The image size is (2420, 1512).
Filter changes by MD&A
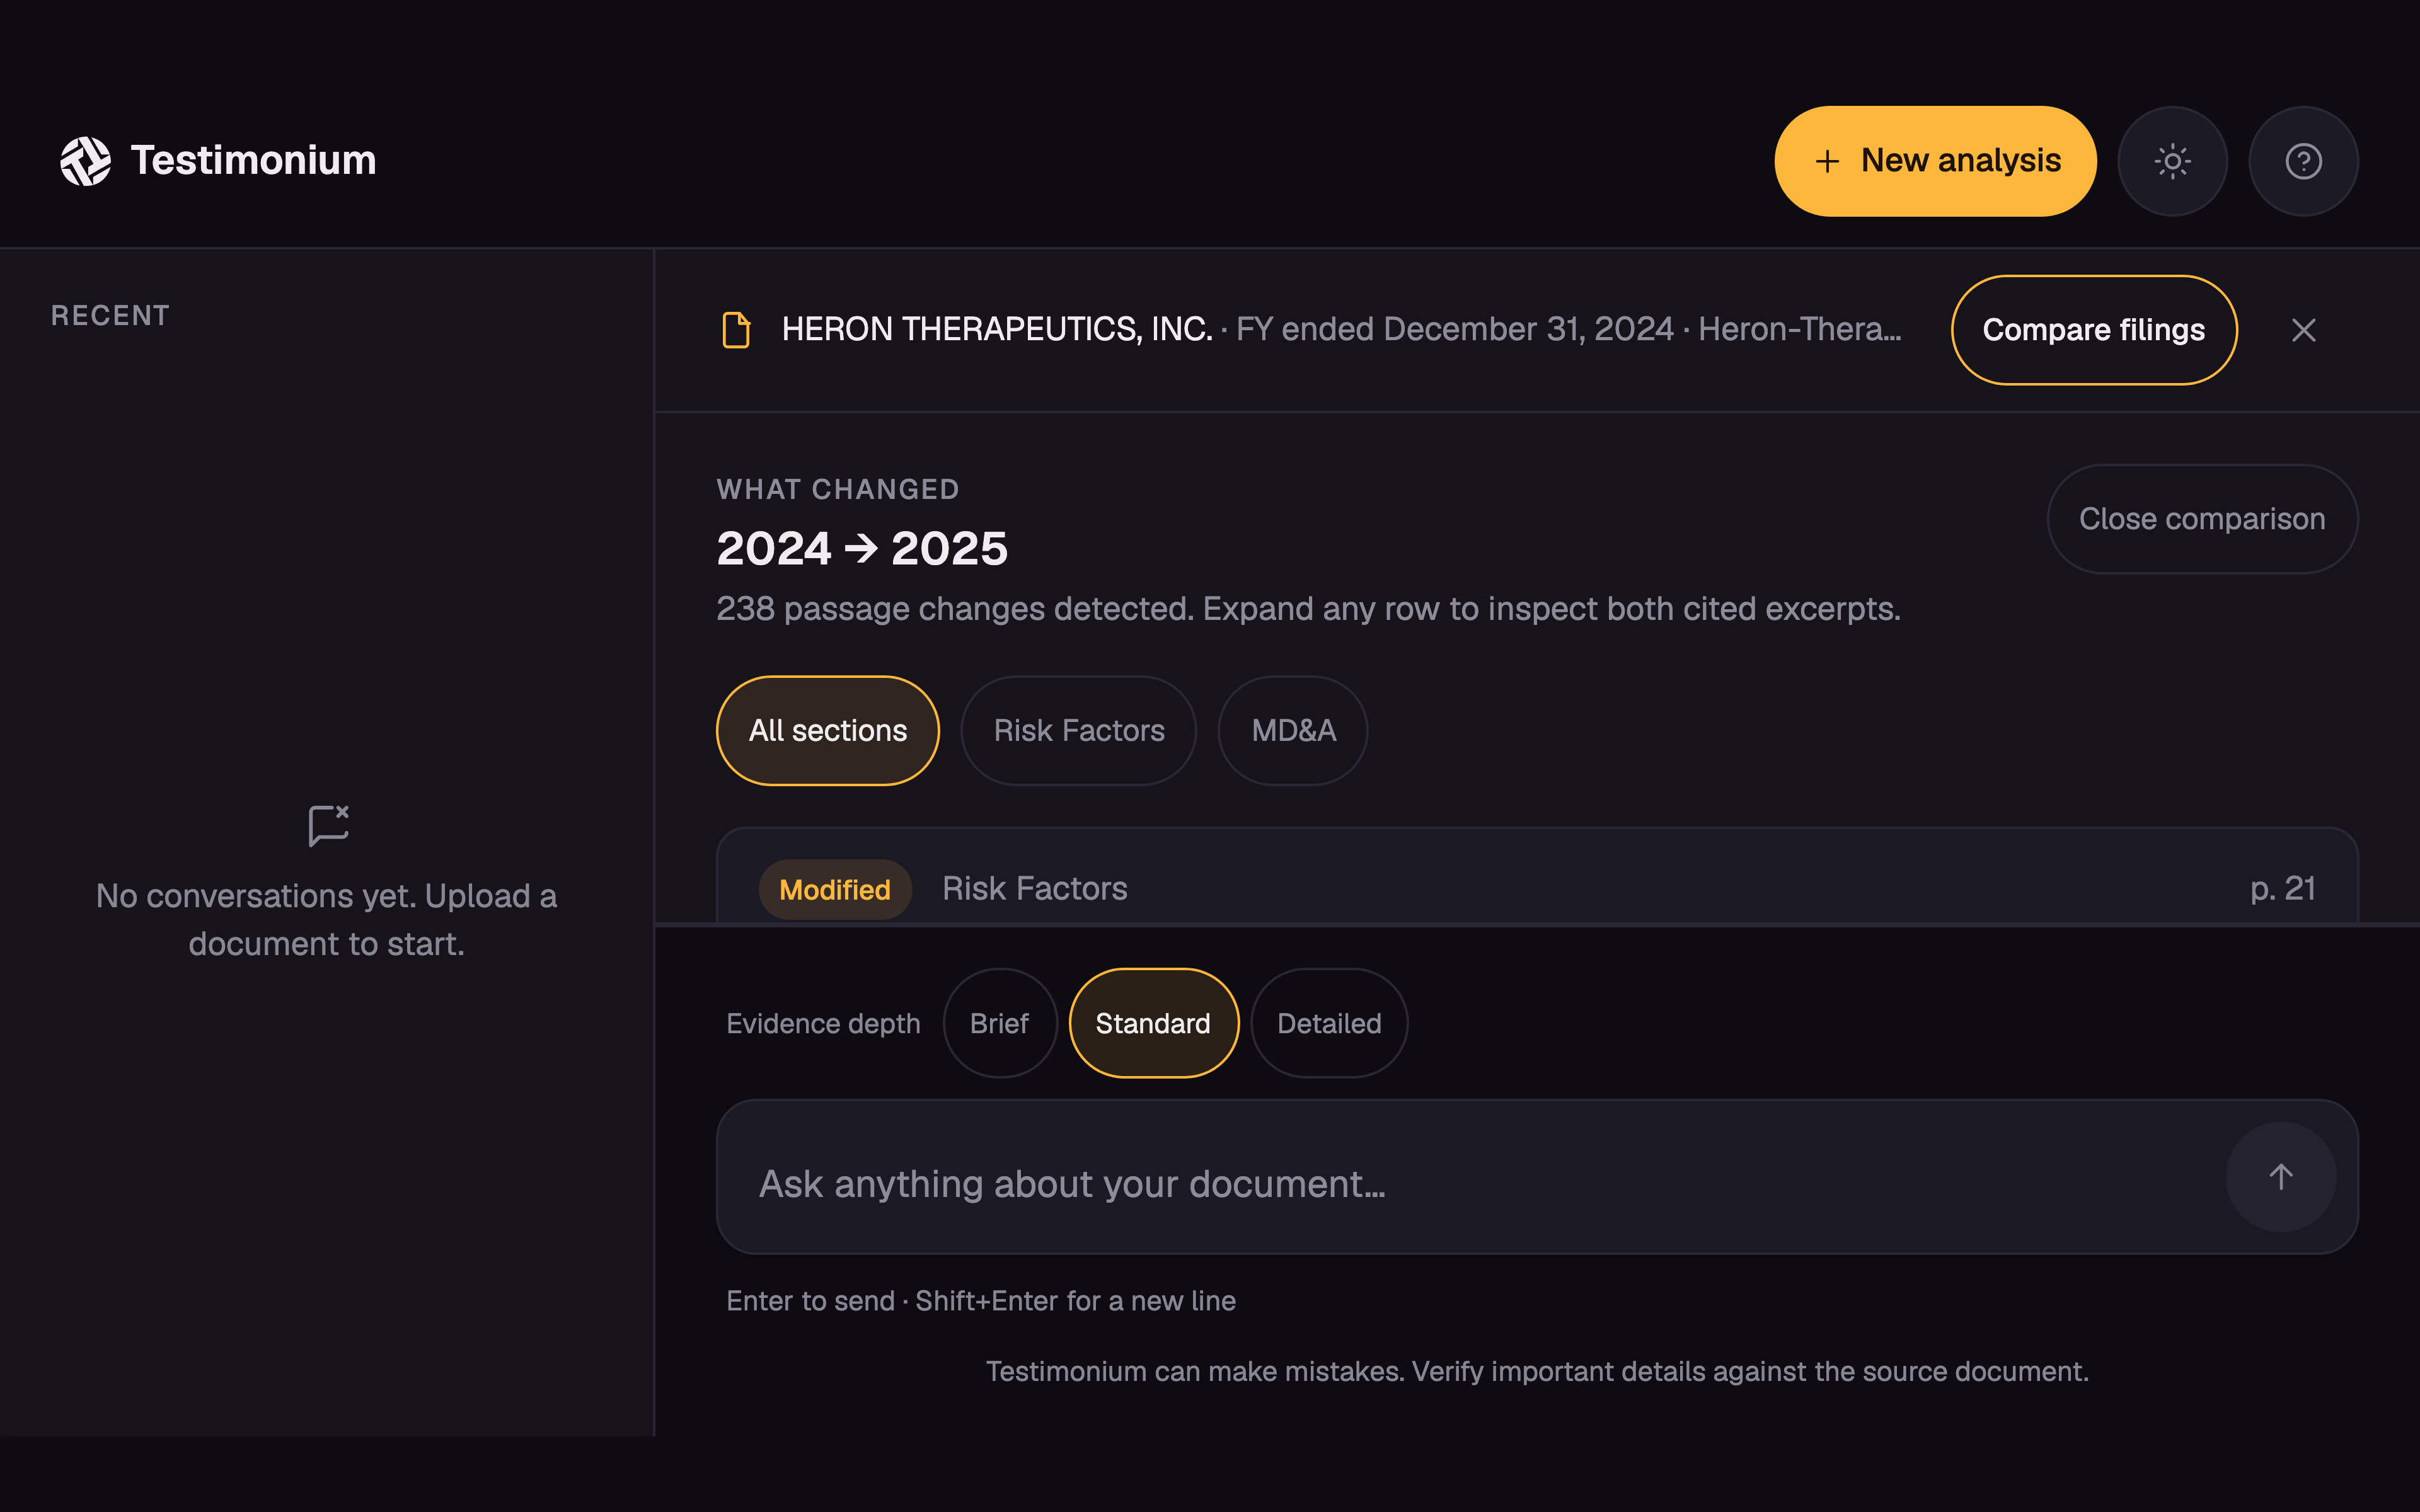1293,731
